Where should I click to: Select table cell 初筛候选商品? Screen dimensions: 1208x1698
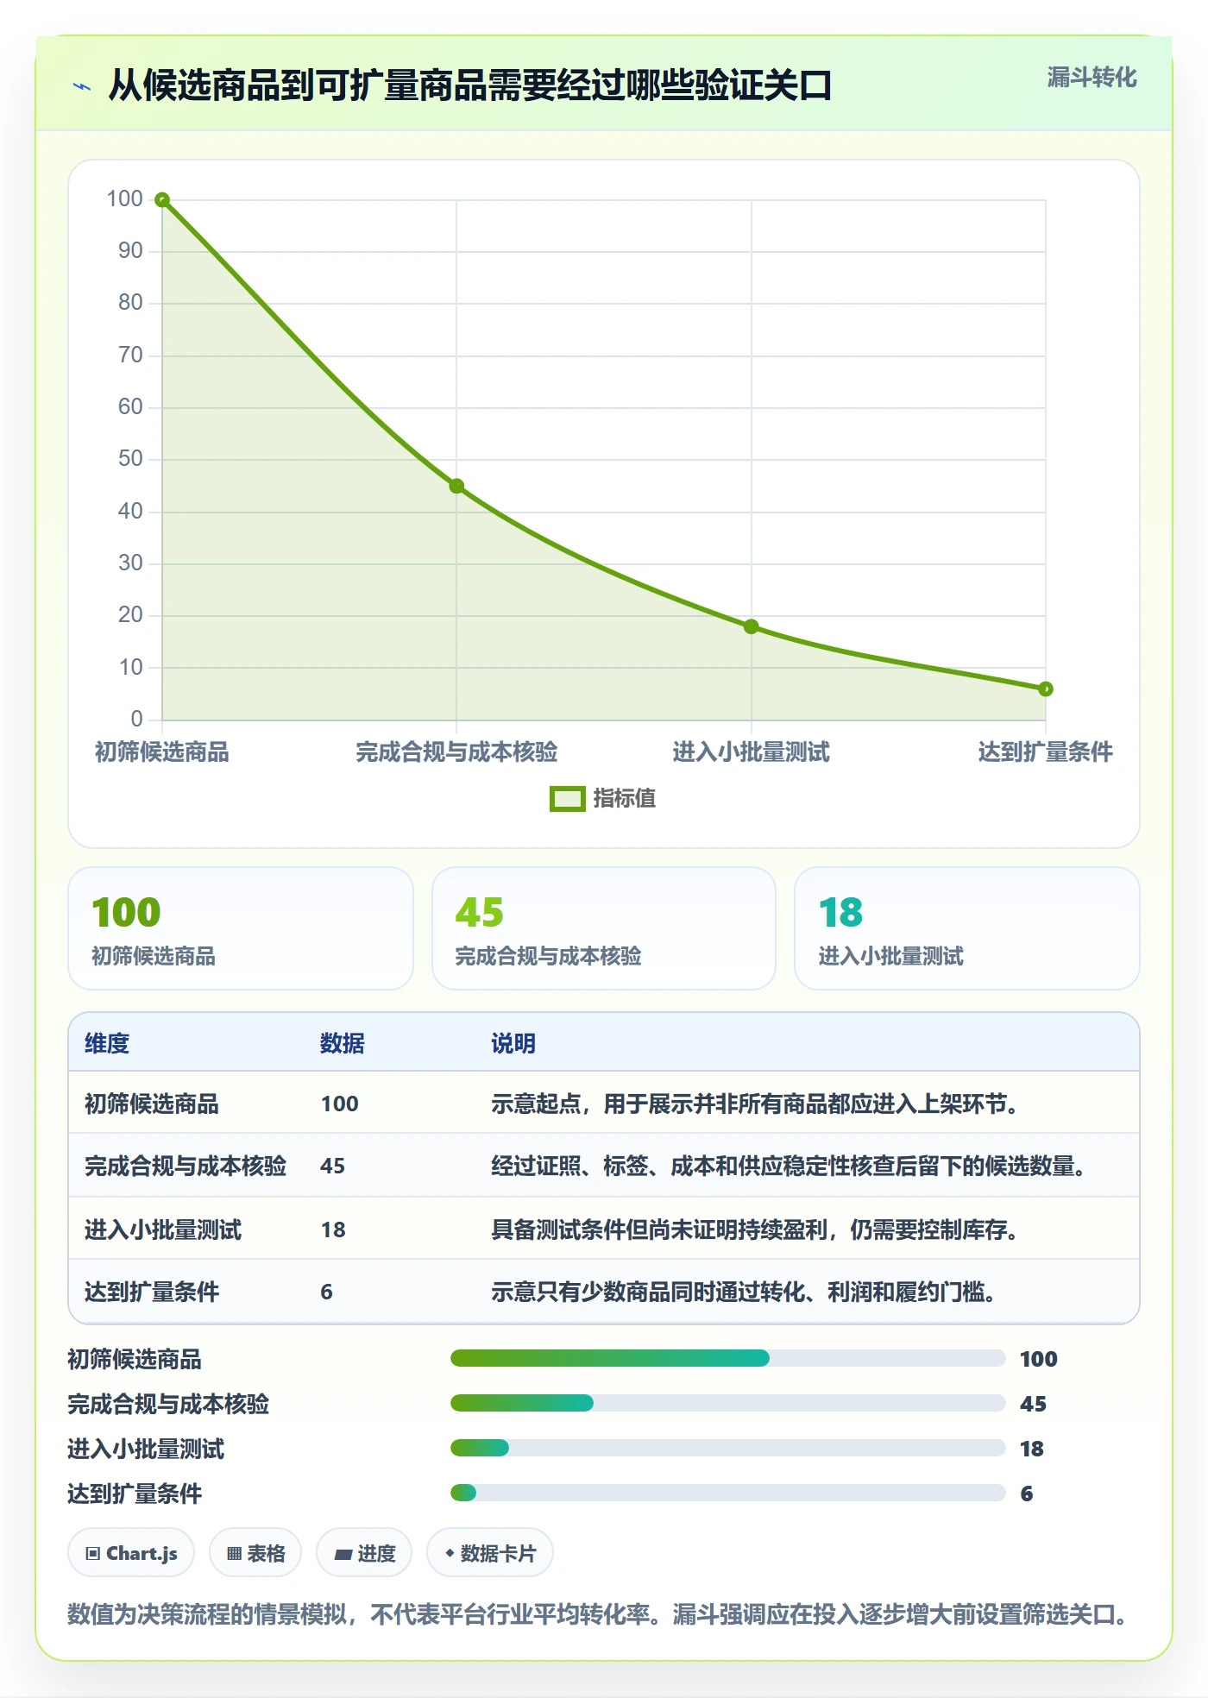[x=152, y=1104]
